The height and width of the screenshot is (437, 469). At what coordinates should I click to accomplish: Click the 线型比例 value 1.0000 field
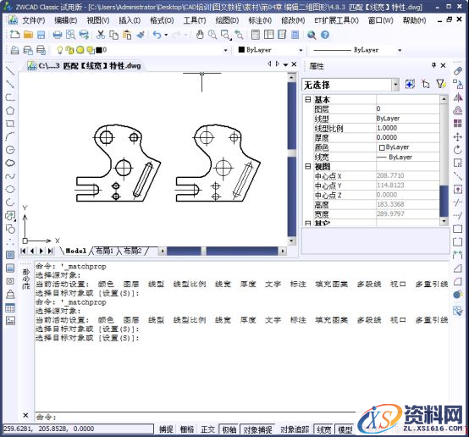click(408, 128)
